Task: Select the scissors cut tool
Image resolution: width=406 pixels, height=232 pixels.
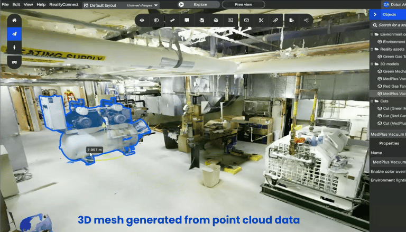Action: tap(261, 20)
